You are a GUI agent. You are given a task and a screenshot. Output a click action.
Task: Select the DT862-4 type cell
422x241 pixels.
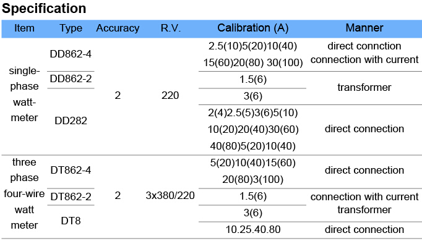click(71, 170)
